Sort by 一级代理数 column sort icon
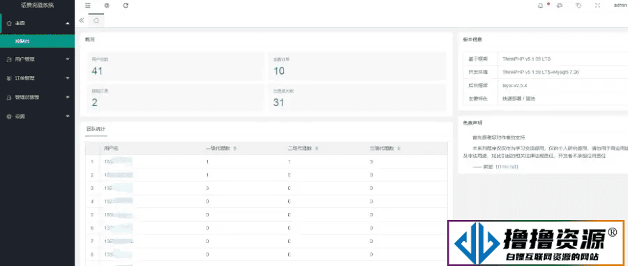 [x=234, y=149]
